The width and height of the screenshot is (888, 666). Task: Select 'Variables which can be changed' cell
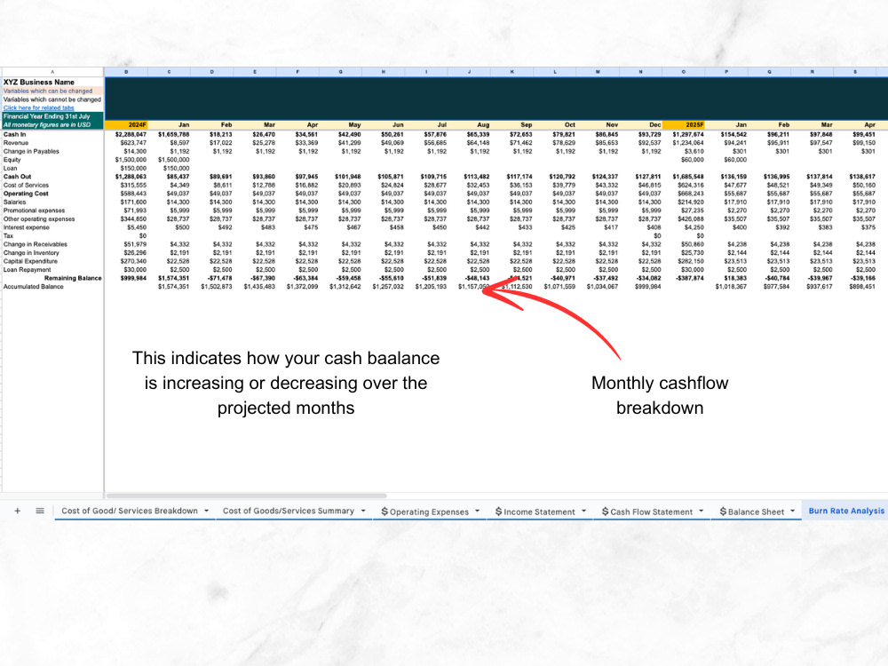[x=52, y=91]
